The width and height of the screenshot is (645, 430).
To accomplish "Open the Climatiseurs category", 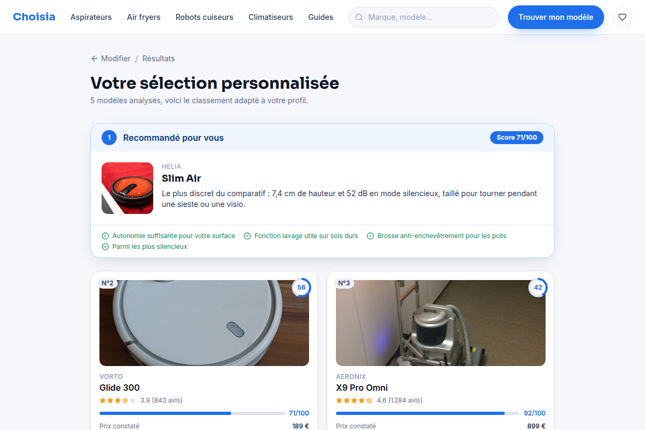I will [270, 17].
